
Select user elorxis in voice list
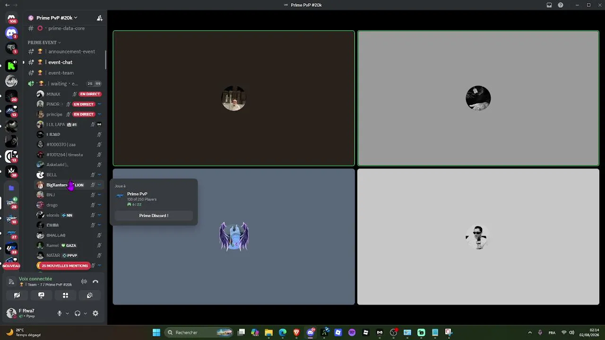(x=69, y=215)
